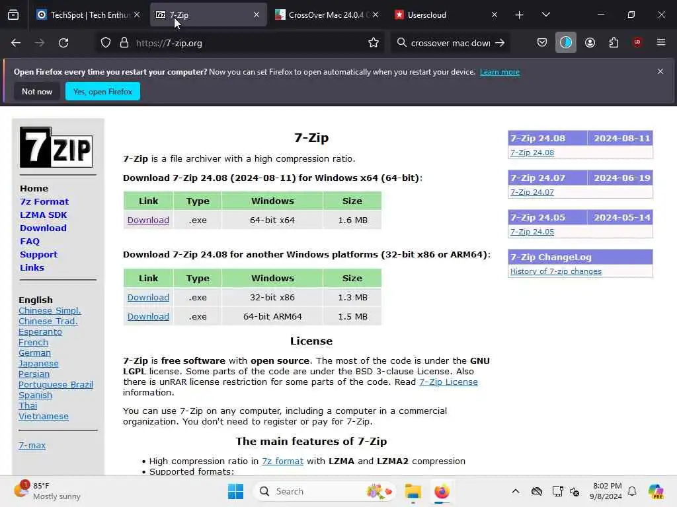Focus the crossover mac search box
677x507 pixels.
(x=450, y=43)
